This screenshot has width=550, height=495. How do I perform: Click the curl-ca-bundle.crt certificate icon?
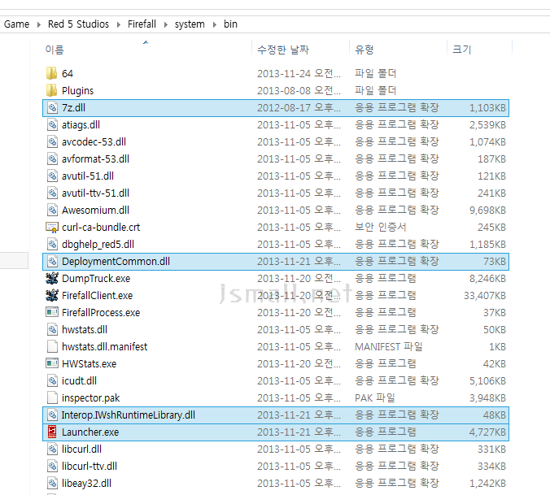(52, 228)
